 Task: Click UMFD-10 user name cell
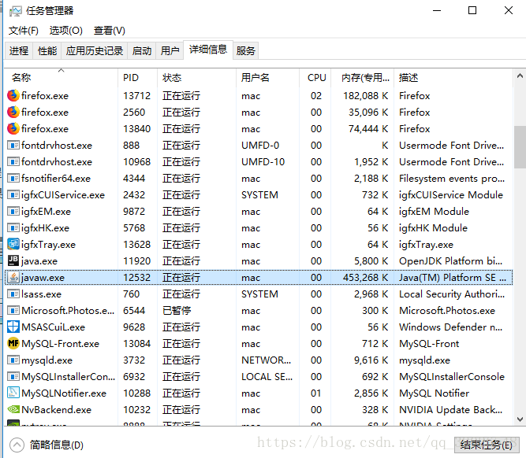pos(263,161)
